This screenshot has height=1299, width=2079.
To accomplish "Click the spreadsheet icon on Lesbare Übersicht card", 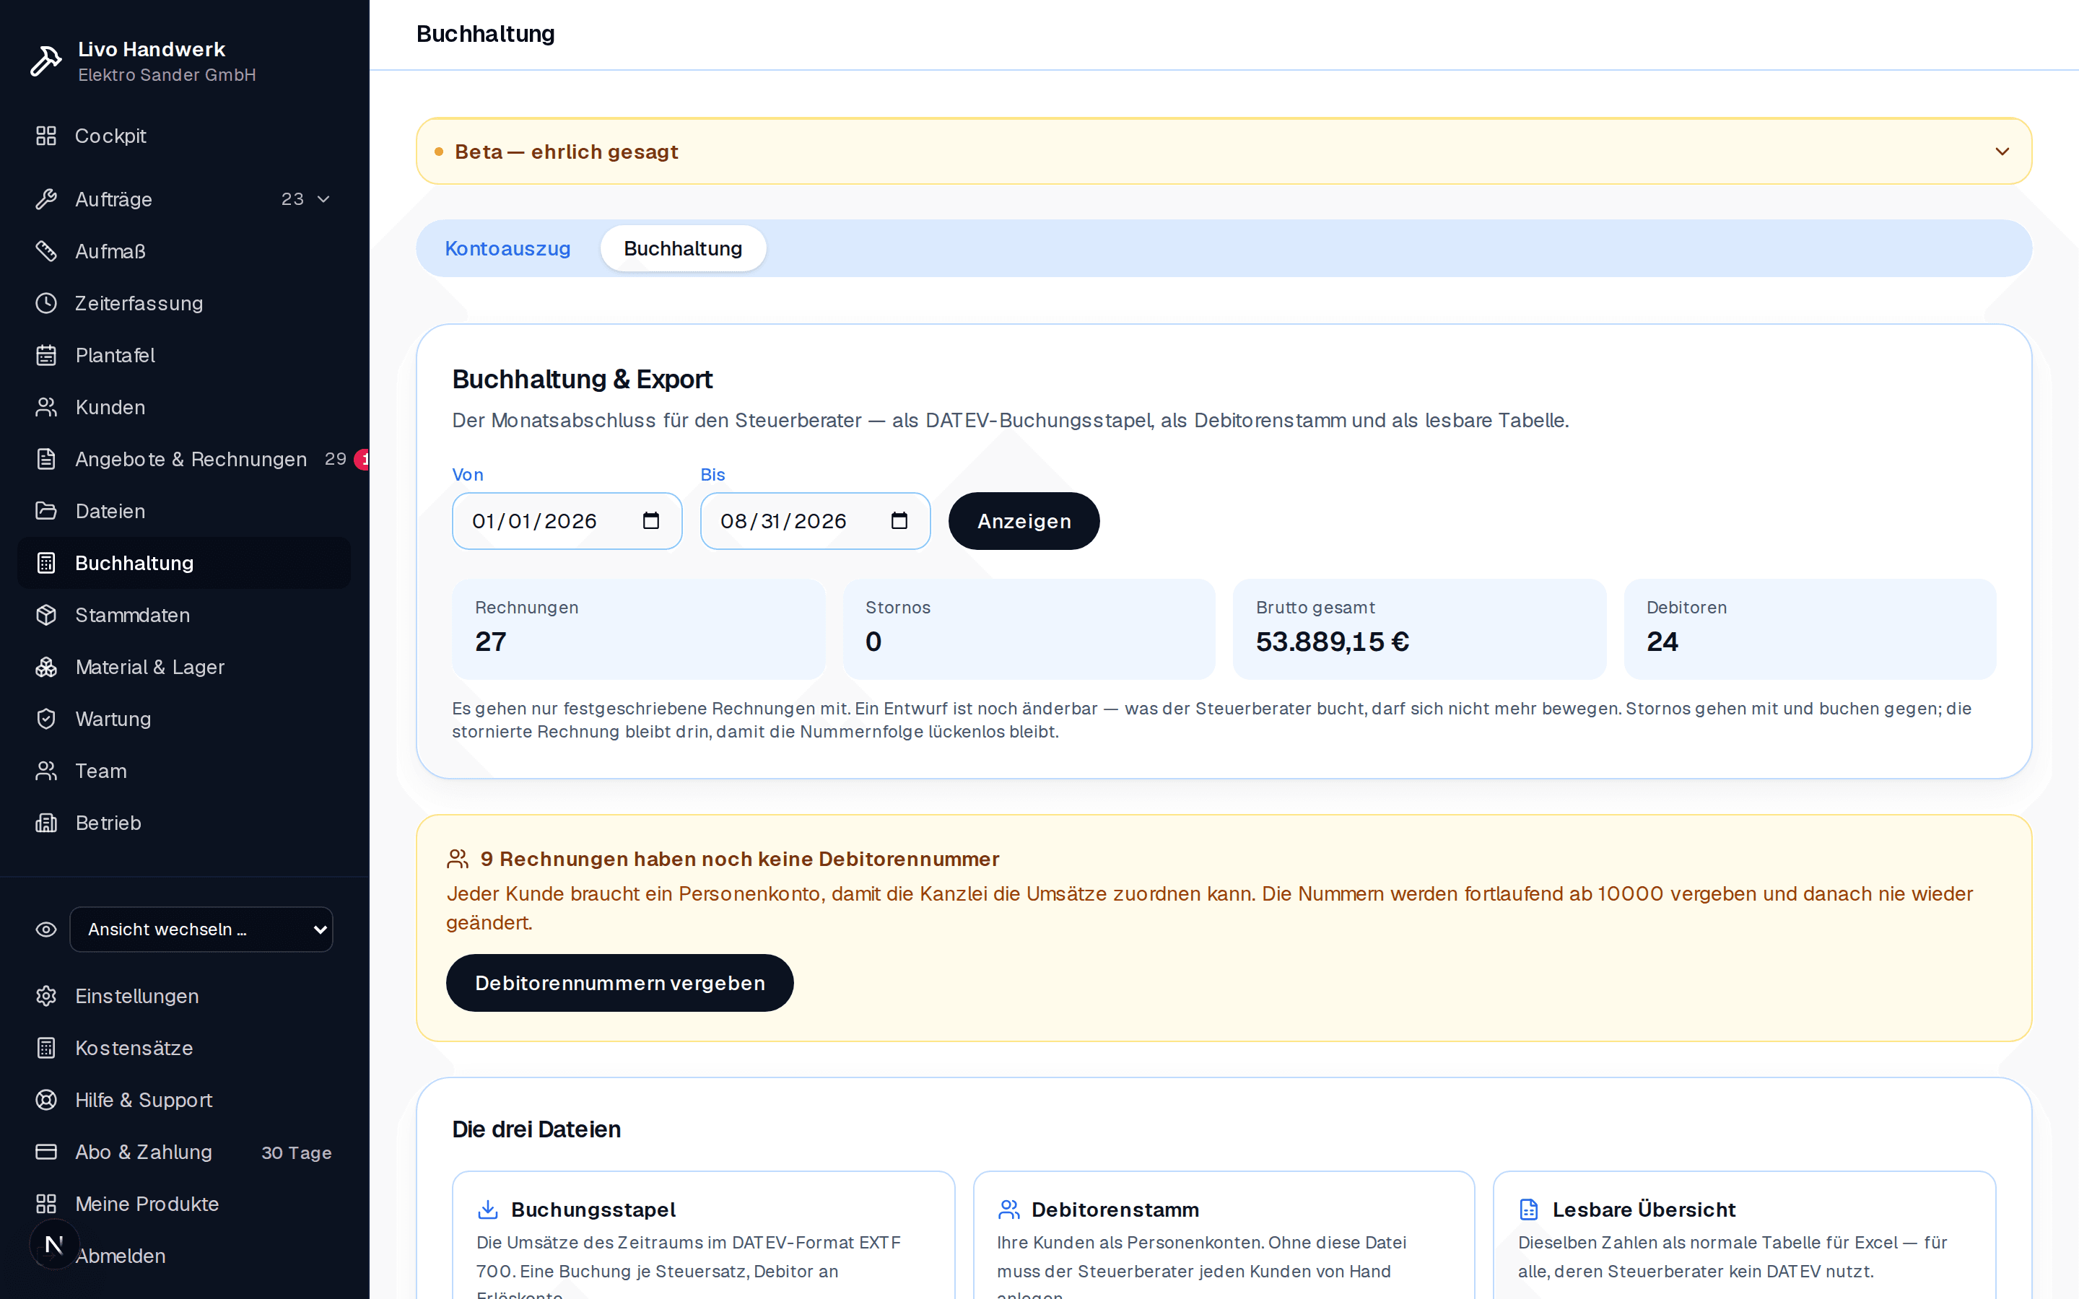I will (x=1529, y=1209).
